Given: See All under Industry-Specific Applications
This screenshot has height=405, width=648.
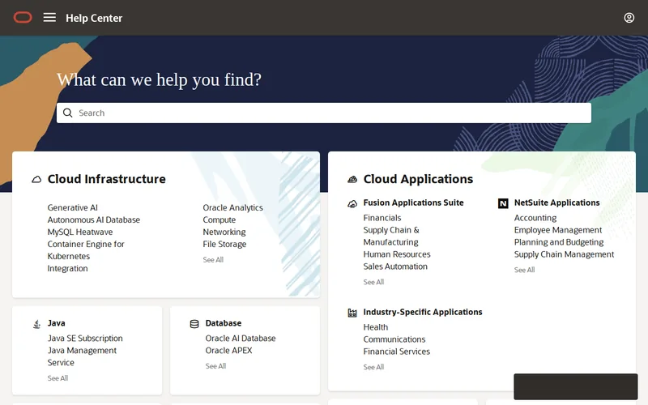Looking at the screenshot, I should click(373, 367).
